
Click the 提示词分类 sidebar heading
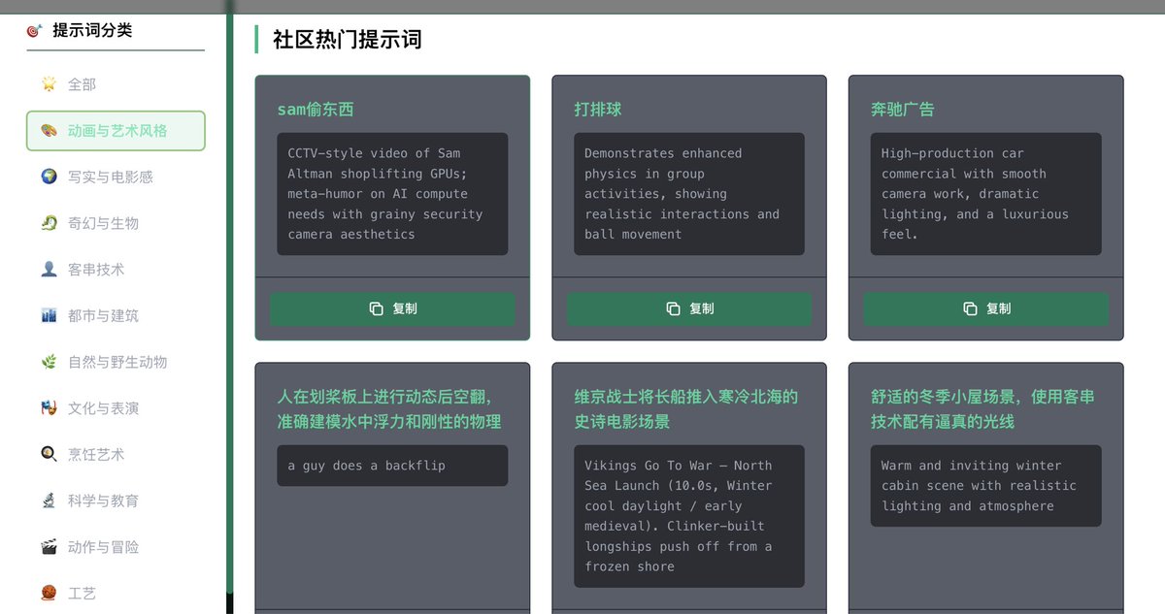pos(92,30)
